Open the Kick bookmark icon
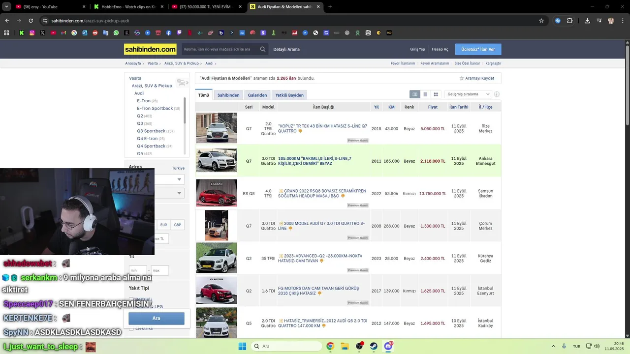This screenshot has height=354, width=630. [22, 33]
